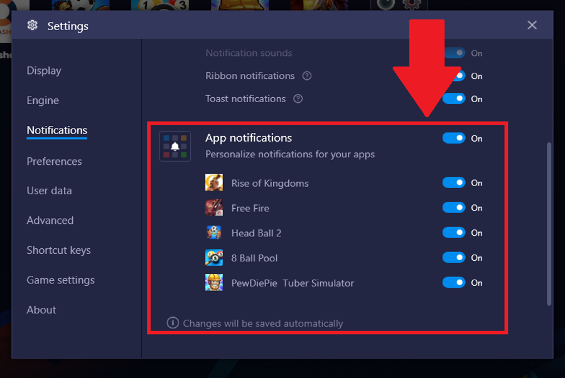This screenshot has width=565, height=378.
Task: Click the PewDiePie Tuber Simulator app icon
Action: [214, 282]
